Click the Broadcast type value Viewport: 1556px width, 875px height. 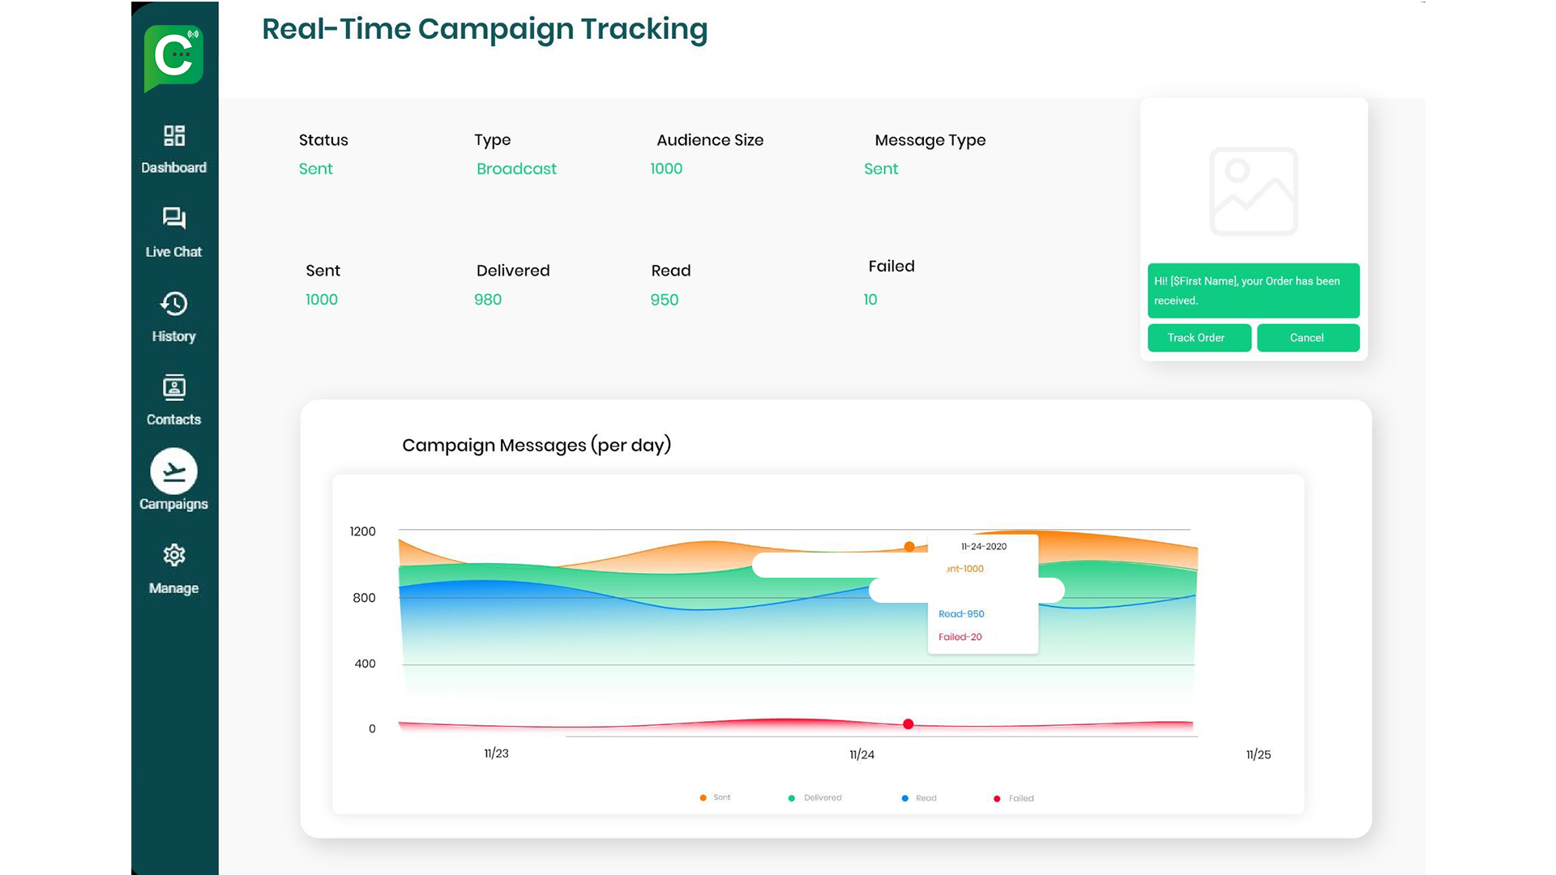516,169
